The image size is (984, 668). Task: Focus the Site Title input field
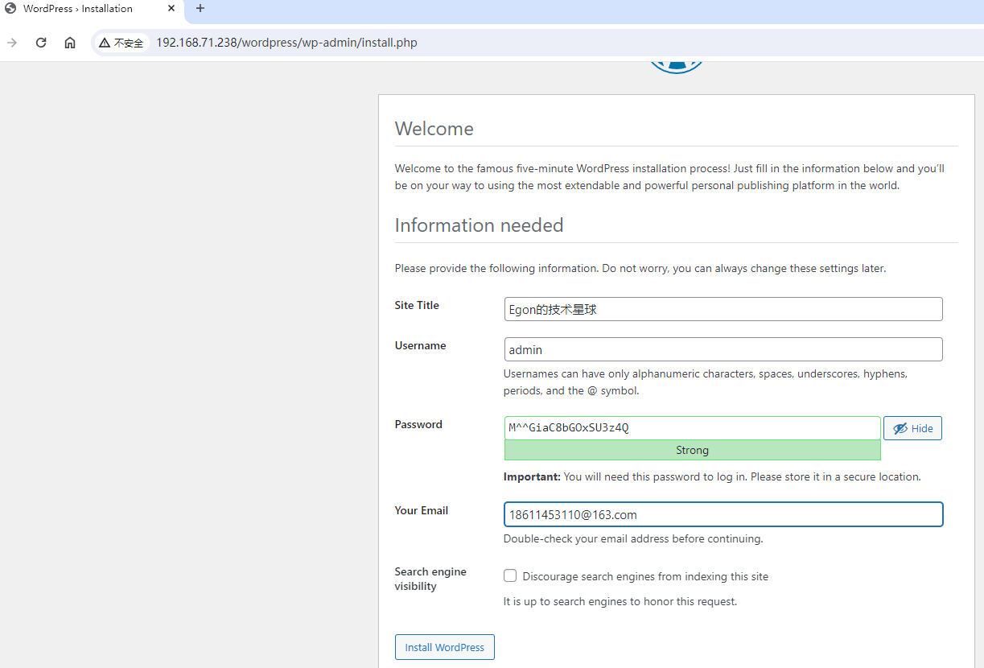(x=723, y=309)
